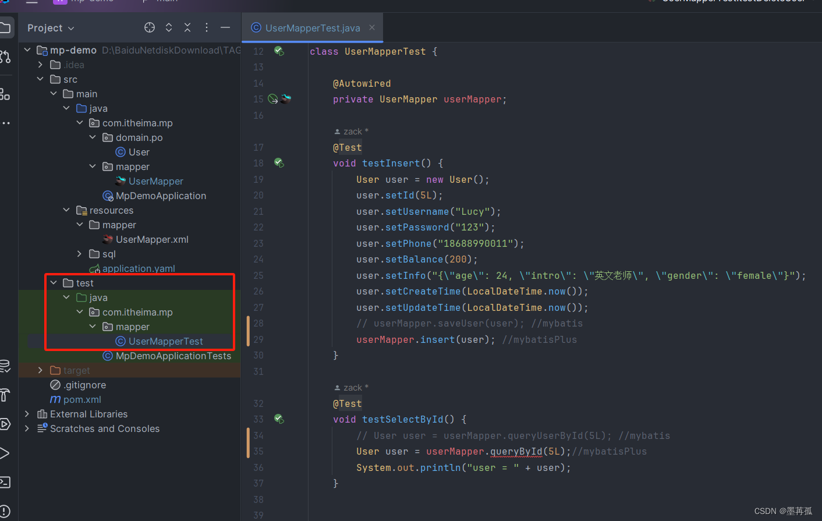Expand the sql folder
Image resolution: width=822 pixels, height=521 pixels.
80,254
